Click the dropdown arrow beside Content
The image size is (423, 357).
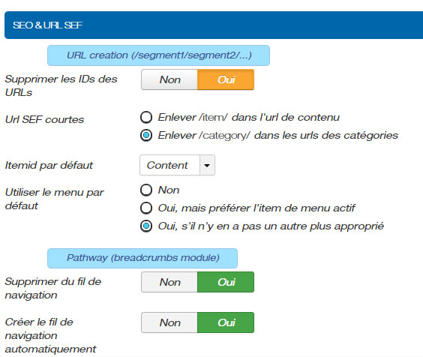(207, 165)
